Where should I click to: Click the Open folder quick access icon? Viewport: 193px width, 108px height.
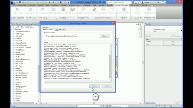[17, 2]
